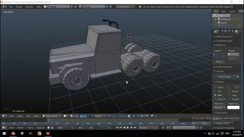This screenshot has height=137, width=244.
Task: Uncheck the Wire display checkbox
Action: (x=215, y=95)
